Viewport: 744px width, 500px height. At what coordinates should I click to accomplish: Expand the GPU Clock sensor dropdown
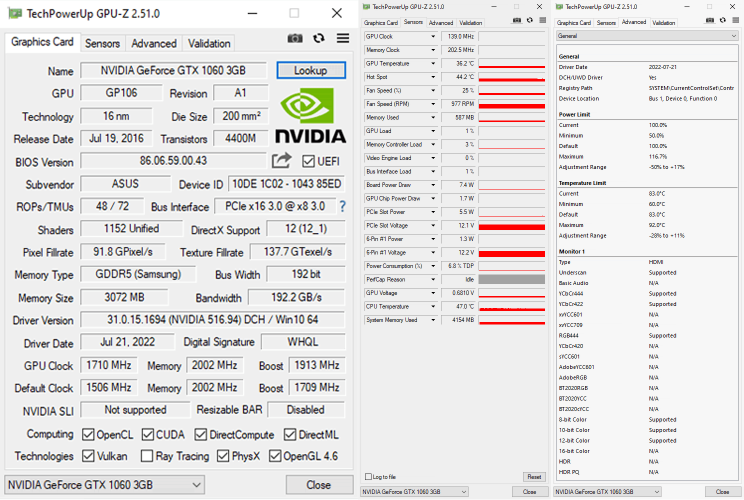tap(433, 36)
